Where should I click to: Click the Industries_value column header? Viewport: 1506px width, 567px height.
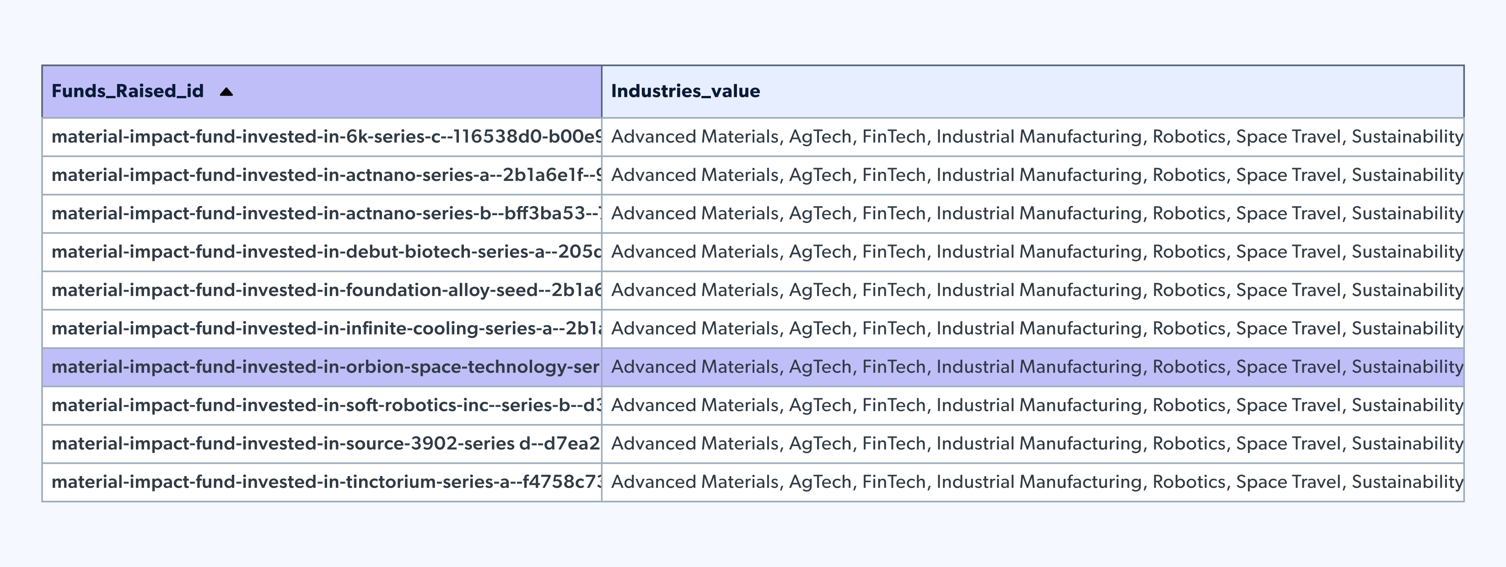pos(685,91)
